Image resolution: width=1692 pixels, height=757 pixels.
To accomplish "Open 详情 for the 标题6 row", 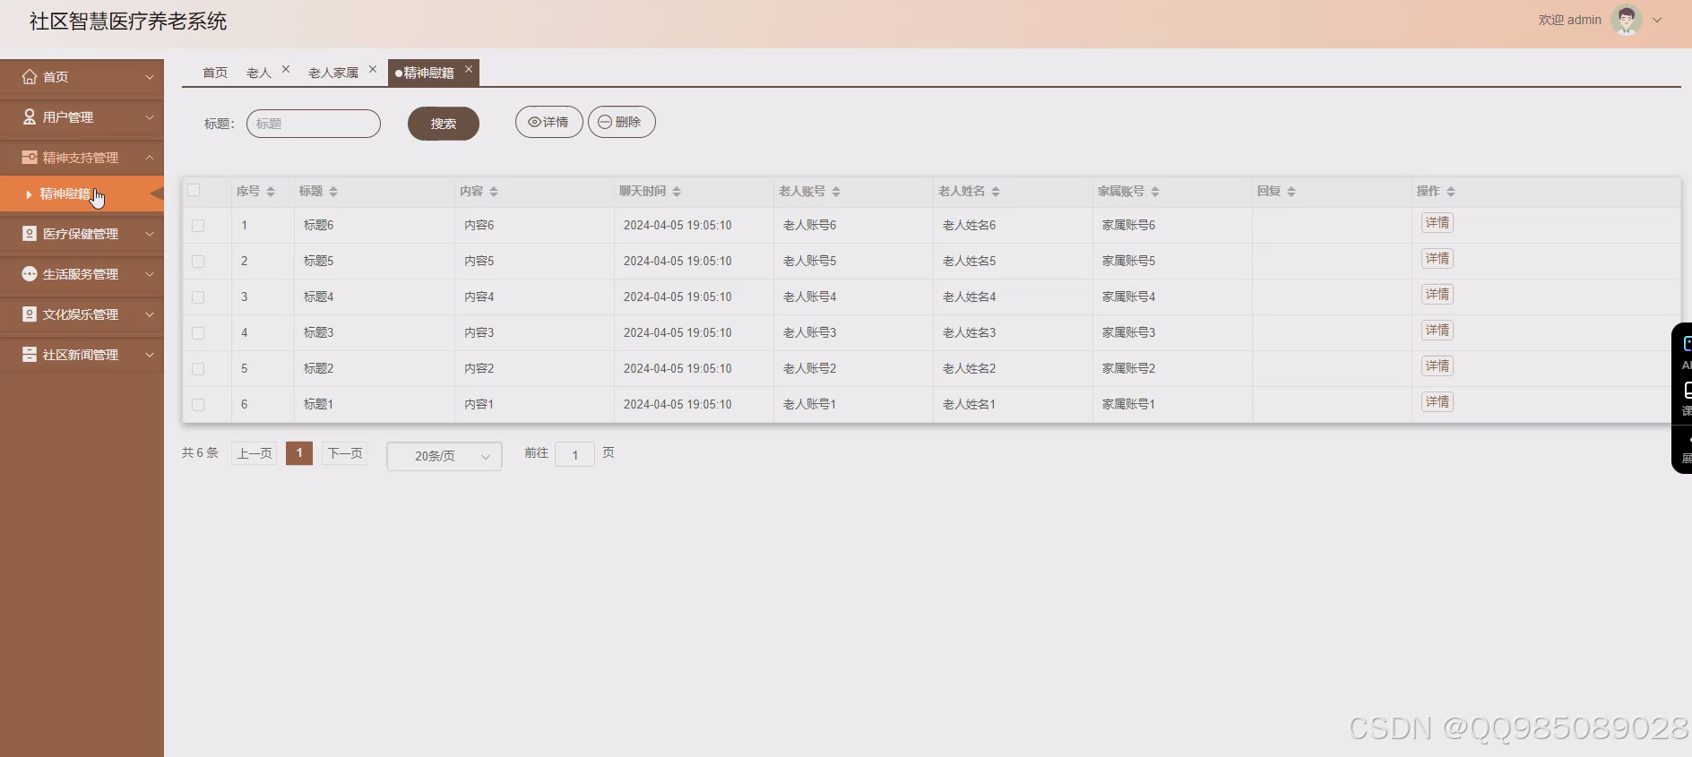I will [x=1437, y=223].
